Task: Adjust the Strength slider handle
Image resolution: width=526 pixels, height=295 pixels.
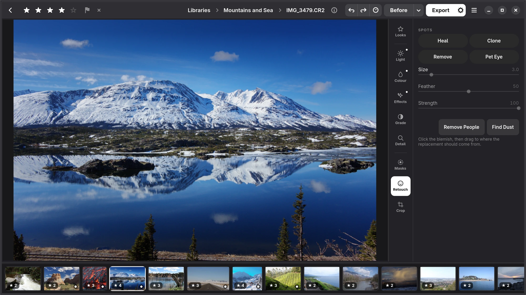Action: click(518, 108)
